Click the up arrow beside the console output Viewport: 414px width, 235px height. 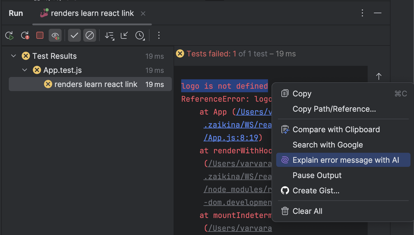coord(379,77)
